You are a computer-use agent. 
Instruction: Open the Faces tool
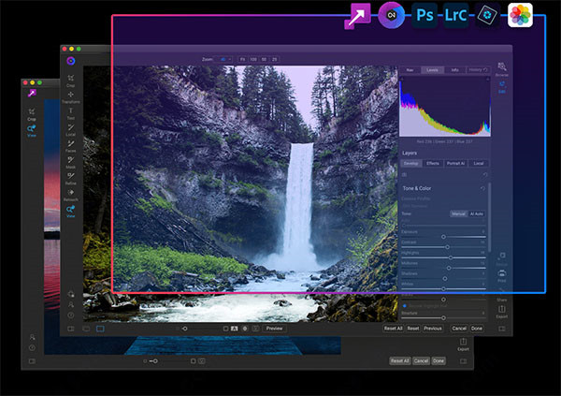[71, 145]
